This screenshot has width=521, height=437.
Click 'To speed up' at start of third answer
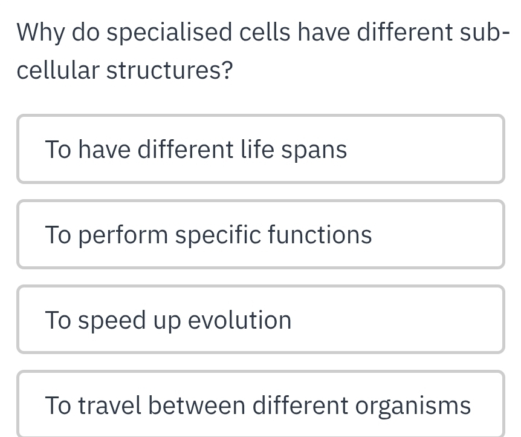tap(113, 321)
